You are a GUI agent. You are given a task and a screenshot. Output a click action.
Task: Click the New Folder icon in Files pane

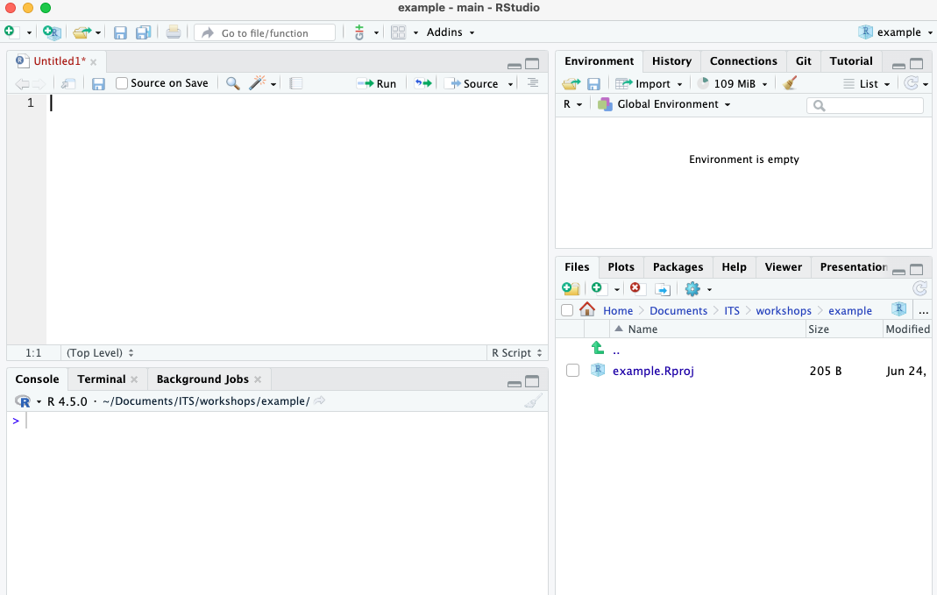point(570,288)
